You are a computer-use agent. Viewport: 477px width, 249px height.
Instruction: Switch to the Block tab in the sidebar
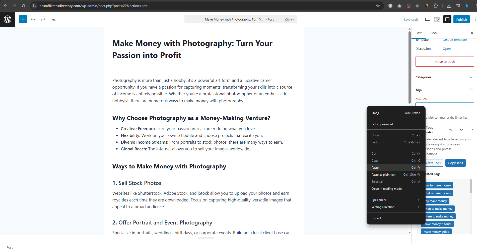pos(433,33)
